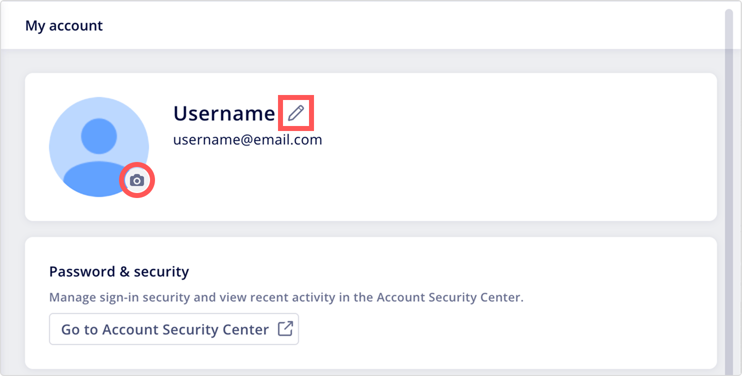Viewport: 742px width, 376px height.
Task: Click the external link arrow icon
Action: [x=285, y=329]
